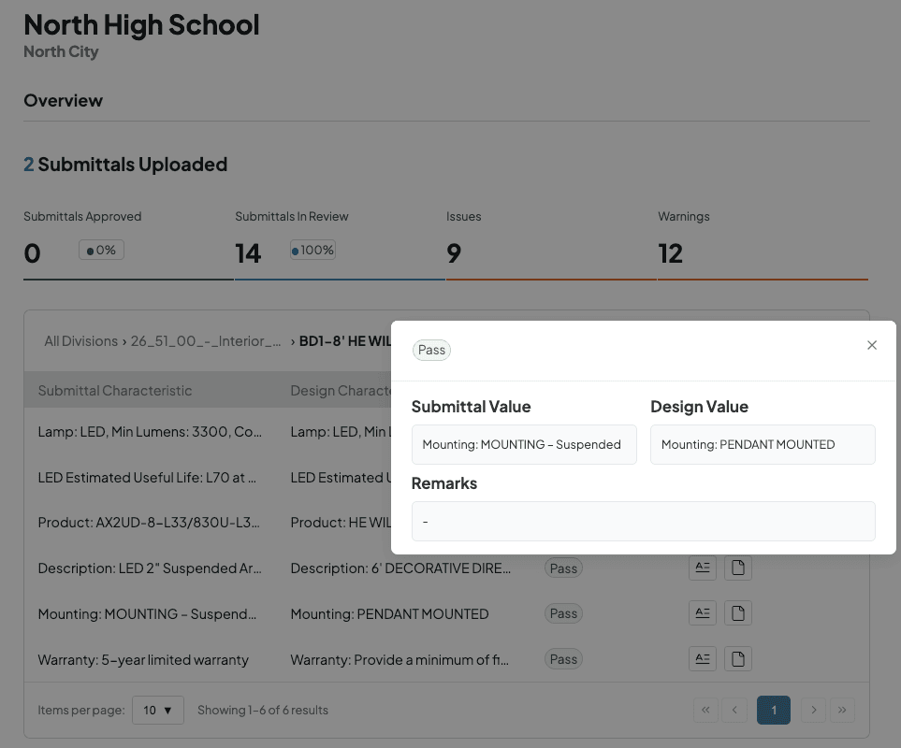Click the Remarks field in popup

pyautogui.click(x=643, y=521)
